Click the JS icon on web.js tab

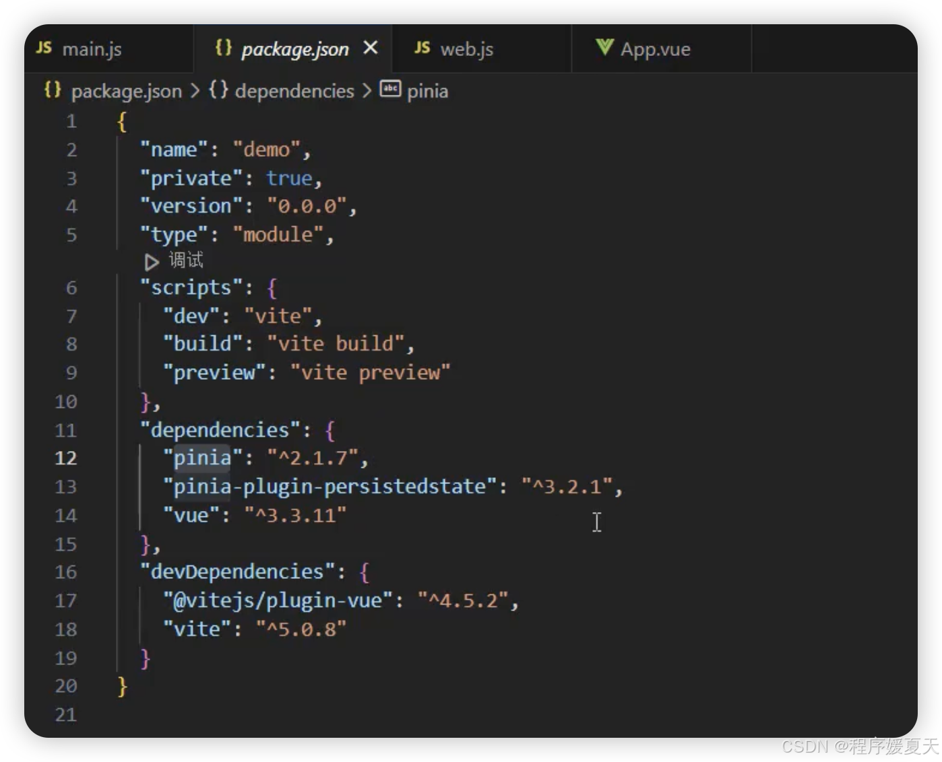(x=422, y=48)
